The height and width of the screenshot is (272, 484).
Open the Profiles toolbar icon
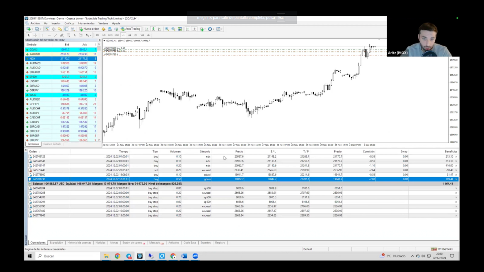[x=37, y=29]
